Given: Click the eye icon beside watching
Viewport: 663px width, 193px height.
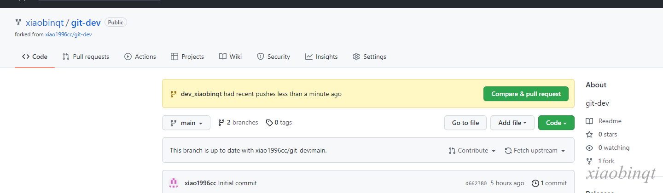Looking at the screenshot, I should (589, 148).
